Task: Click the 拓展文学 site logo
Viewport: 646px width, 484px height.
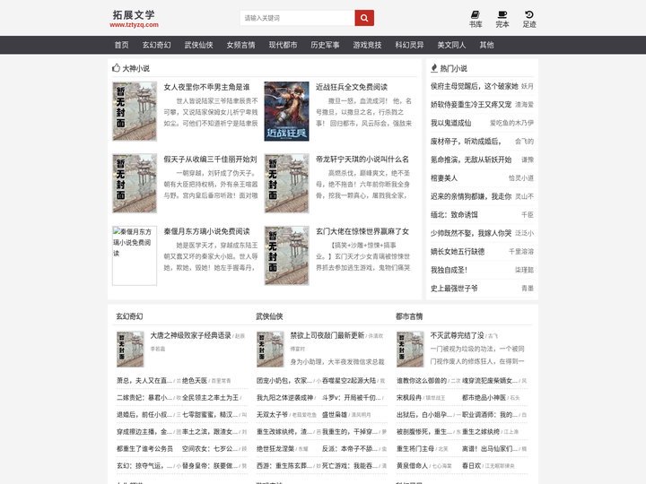Action: tap(134, 19)
